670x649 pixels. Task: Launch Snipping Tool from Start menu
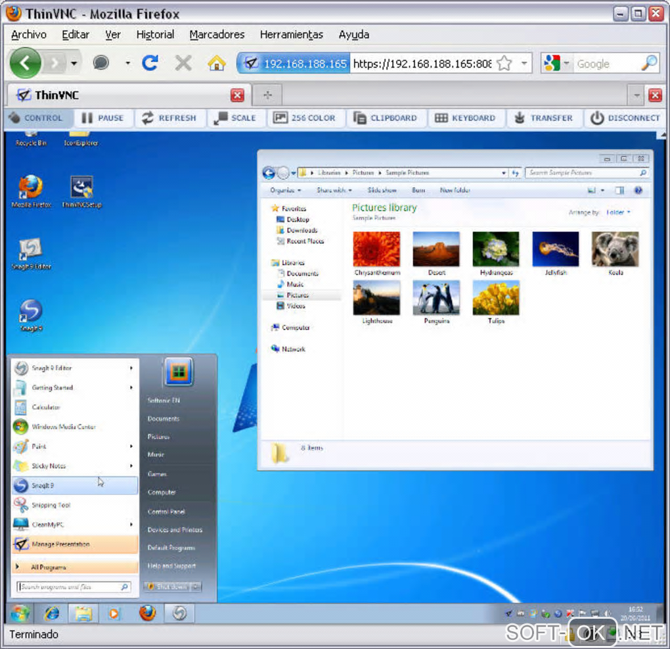74,505
